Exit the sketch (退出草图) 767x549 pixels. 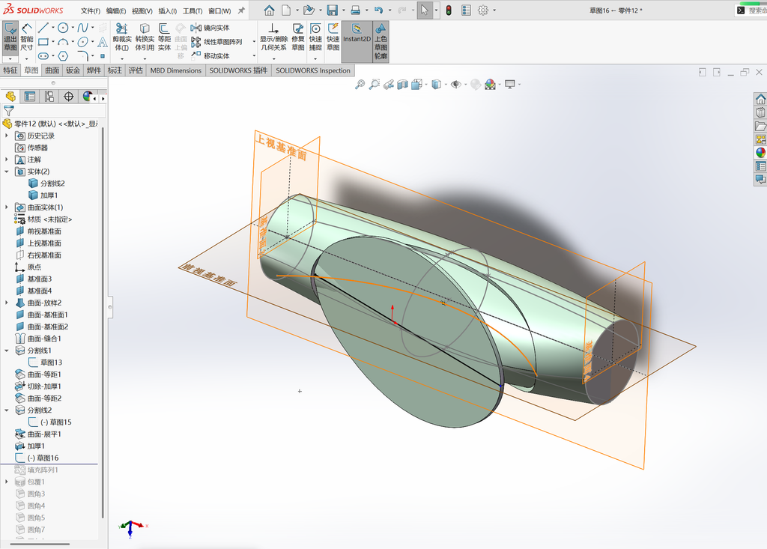(x=10, y=37)
